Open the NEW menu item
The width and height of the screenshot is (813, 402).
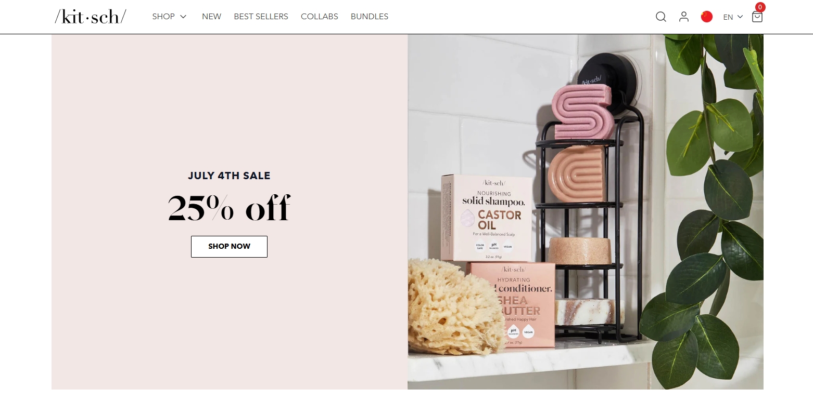tap(211, 17)
